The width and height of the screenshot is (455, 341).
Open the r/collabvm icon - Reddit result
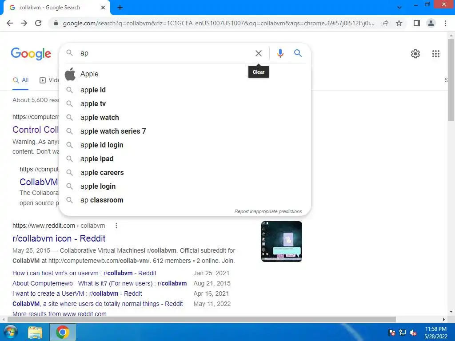(x=59, y=238)
